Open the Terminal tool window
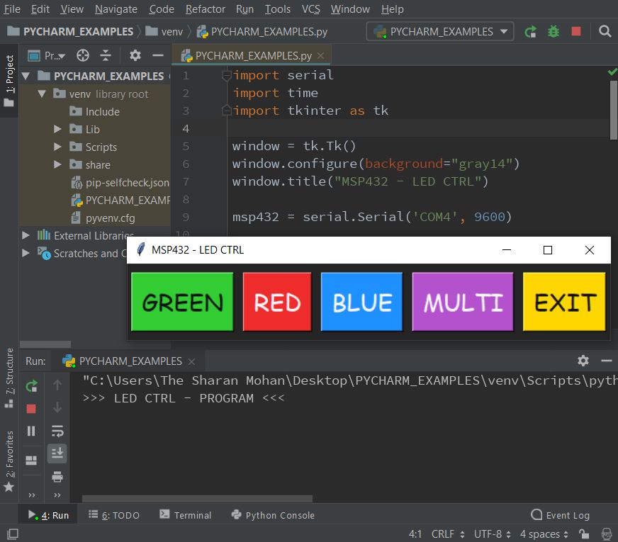Image resolution: width=618 pixels, height=542 pixels. pyautogui.click(x=185, y=515)
